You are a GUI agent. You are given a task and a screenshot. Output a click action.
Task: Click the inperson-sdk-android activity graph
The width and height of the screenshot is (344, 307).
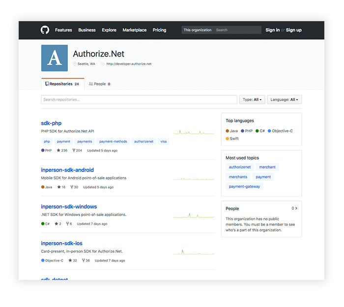194,179
